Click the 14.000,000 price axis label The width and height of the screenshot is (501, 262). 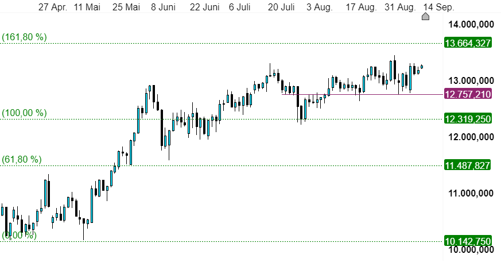471,24
